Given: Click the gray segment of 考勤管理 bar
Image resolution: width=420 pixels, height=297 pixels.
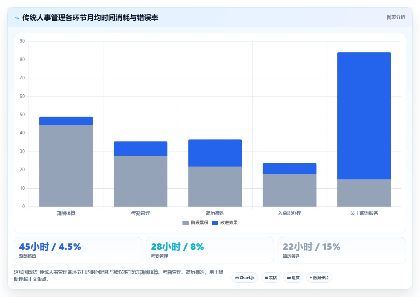Looking at the screenshot, I should click(141, 181).
